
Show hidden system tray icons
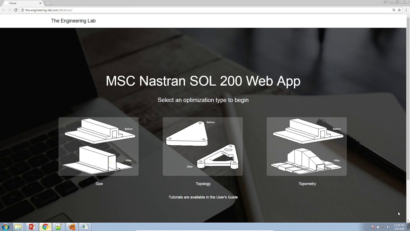tap(368, 227)
